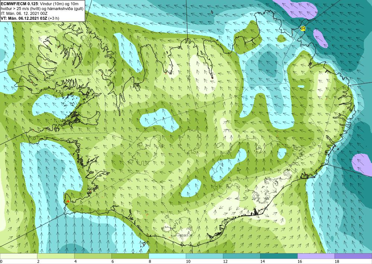The image size is (372, 264).
Task: Click the legend scale label '2'
Action: (38, 262)
